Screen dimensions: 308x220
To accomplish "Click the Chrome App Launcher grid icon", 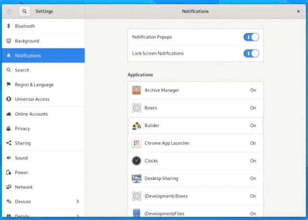I will (x=136, y=143).
